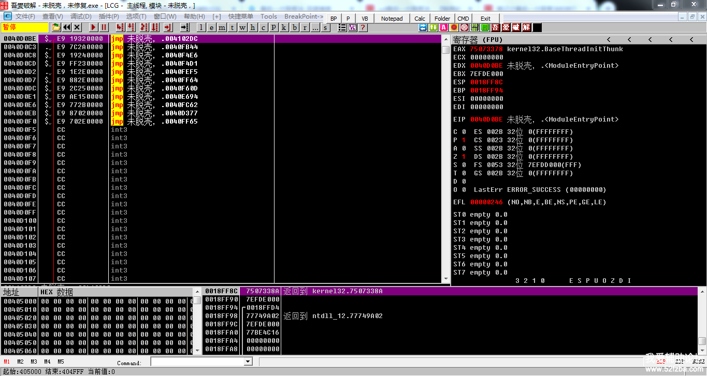Image resolution: width=707 pixels, height=376 pixels.
Task: Click the Trace into toolbar icon
Action: click(x=143, y=27)
